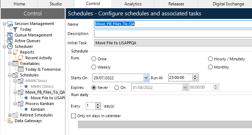
Task: Select the Monthly run option
Action: (x=210, y=67)
